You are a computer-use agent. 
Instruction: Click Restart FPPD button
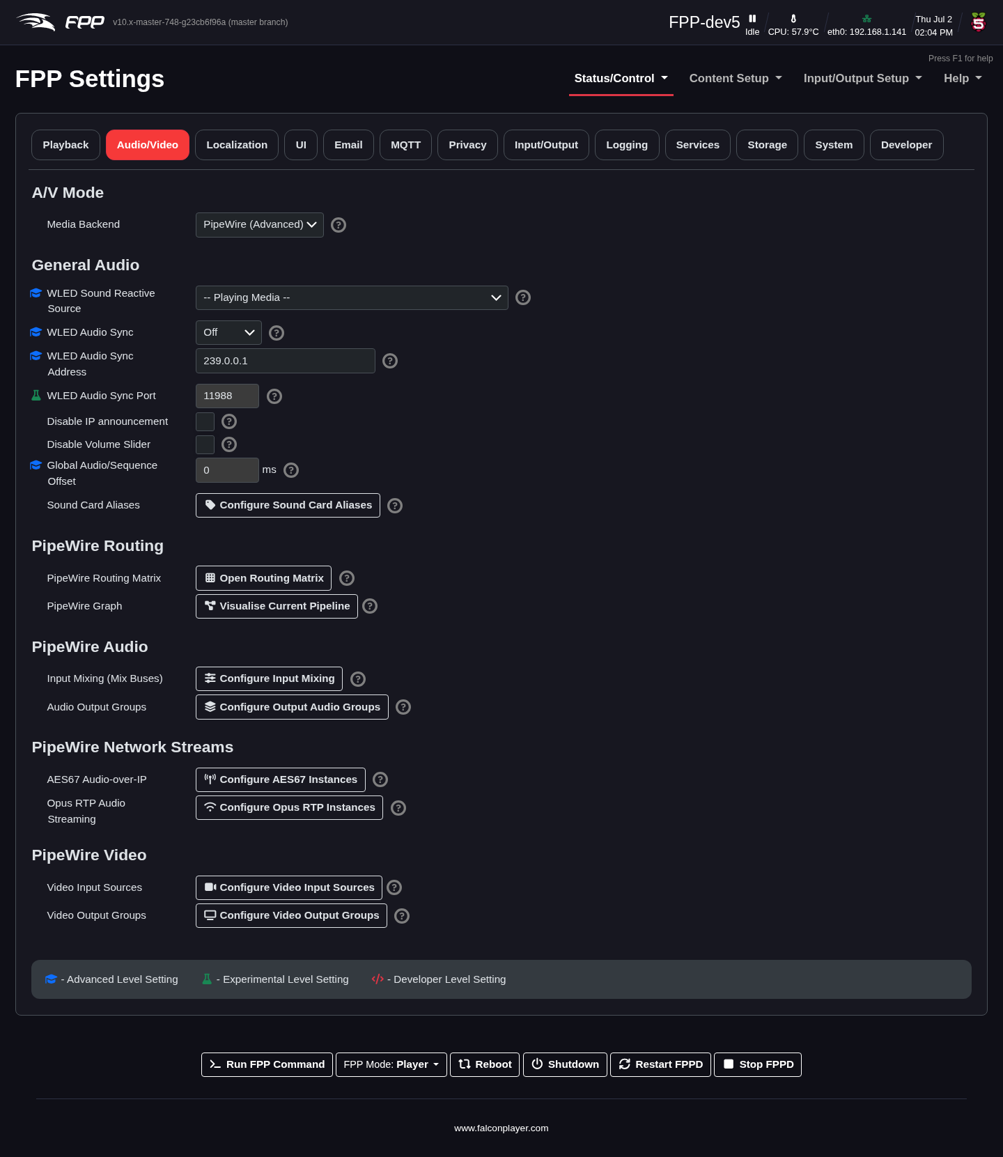pyautogui.click(x=660, y=1064)
